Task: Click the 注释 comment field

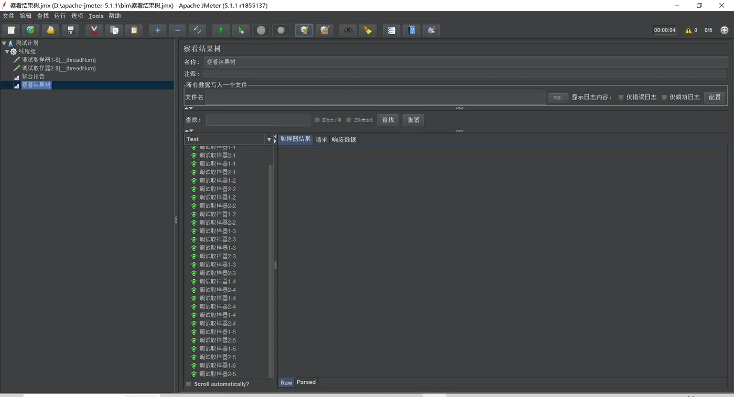Action: (466, 74)
